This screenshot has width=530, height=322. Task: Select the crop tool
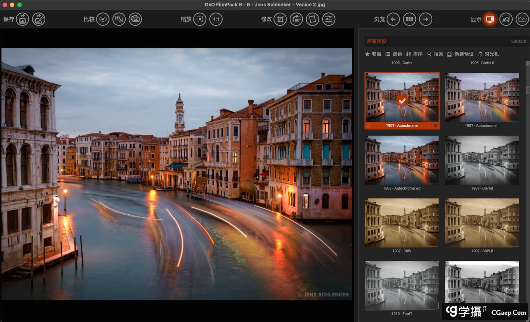point(280,19)
